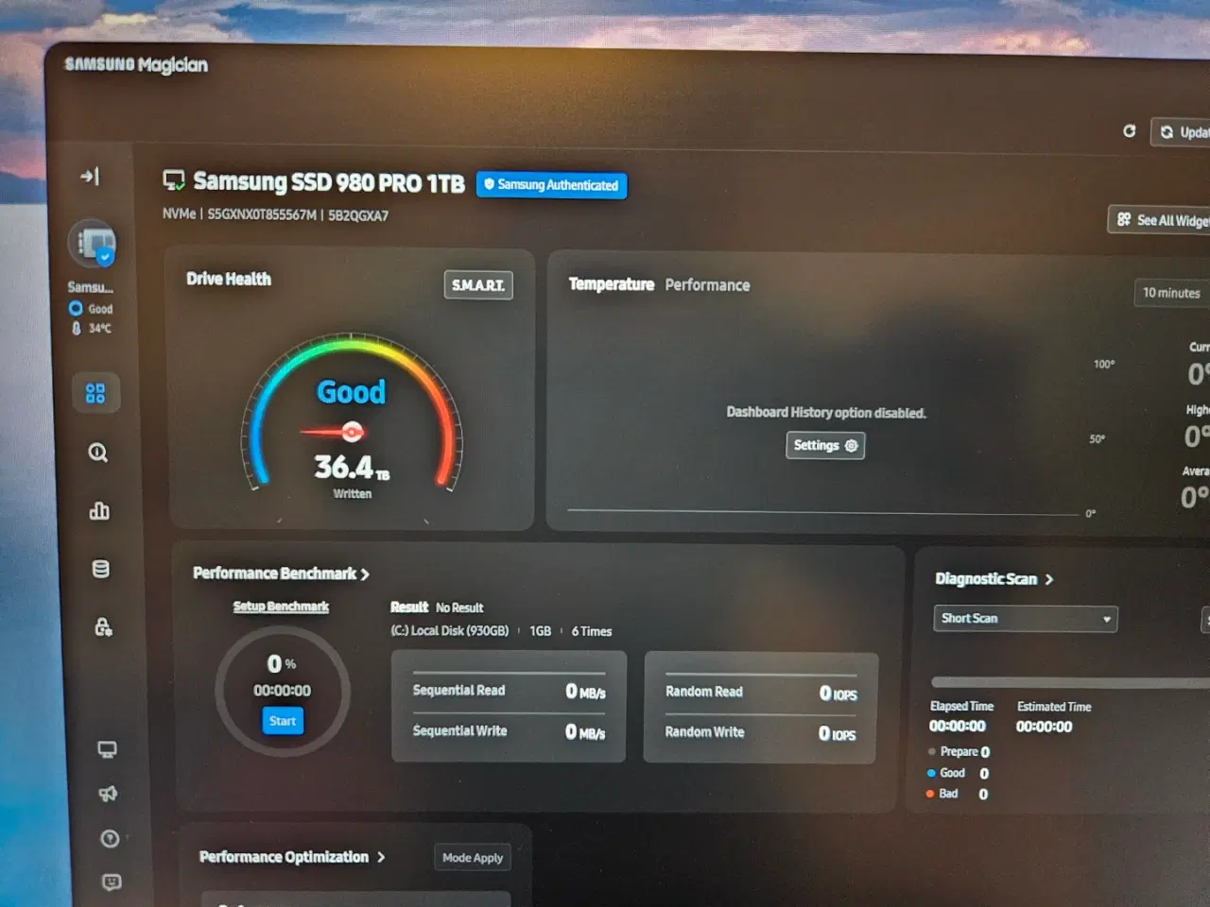Screen dimensions: 1210x907
Task: Click the monitor icon in lower sidebar
Action: pos(107,749)
